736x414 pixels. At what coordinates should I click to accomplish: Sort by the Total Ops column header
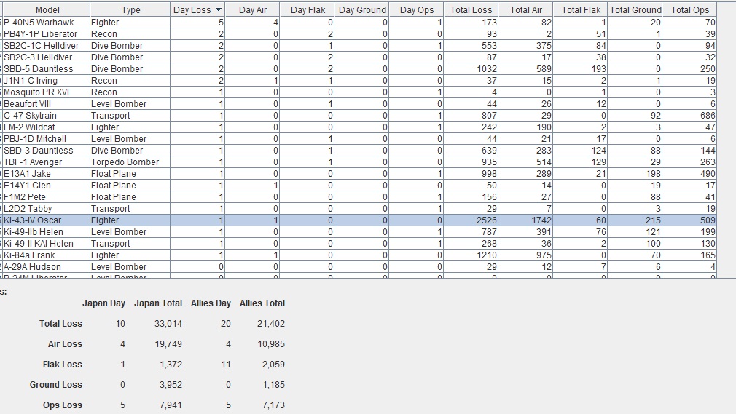(690, 10)
